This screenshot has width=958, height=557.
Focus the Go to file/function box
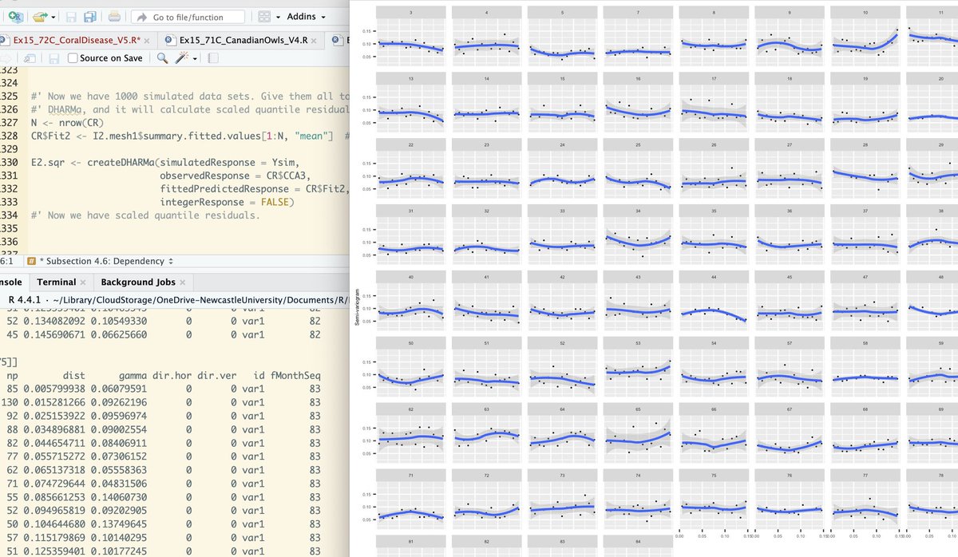[x=188, y=17]
